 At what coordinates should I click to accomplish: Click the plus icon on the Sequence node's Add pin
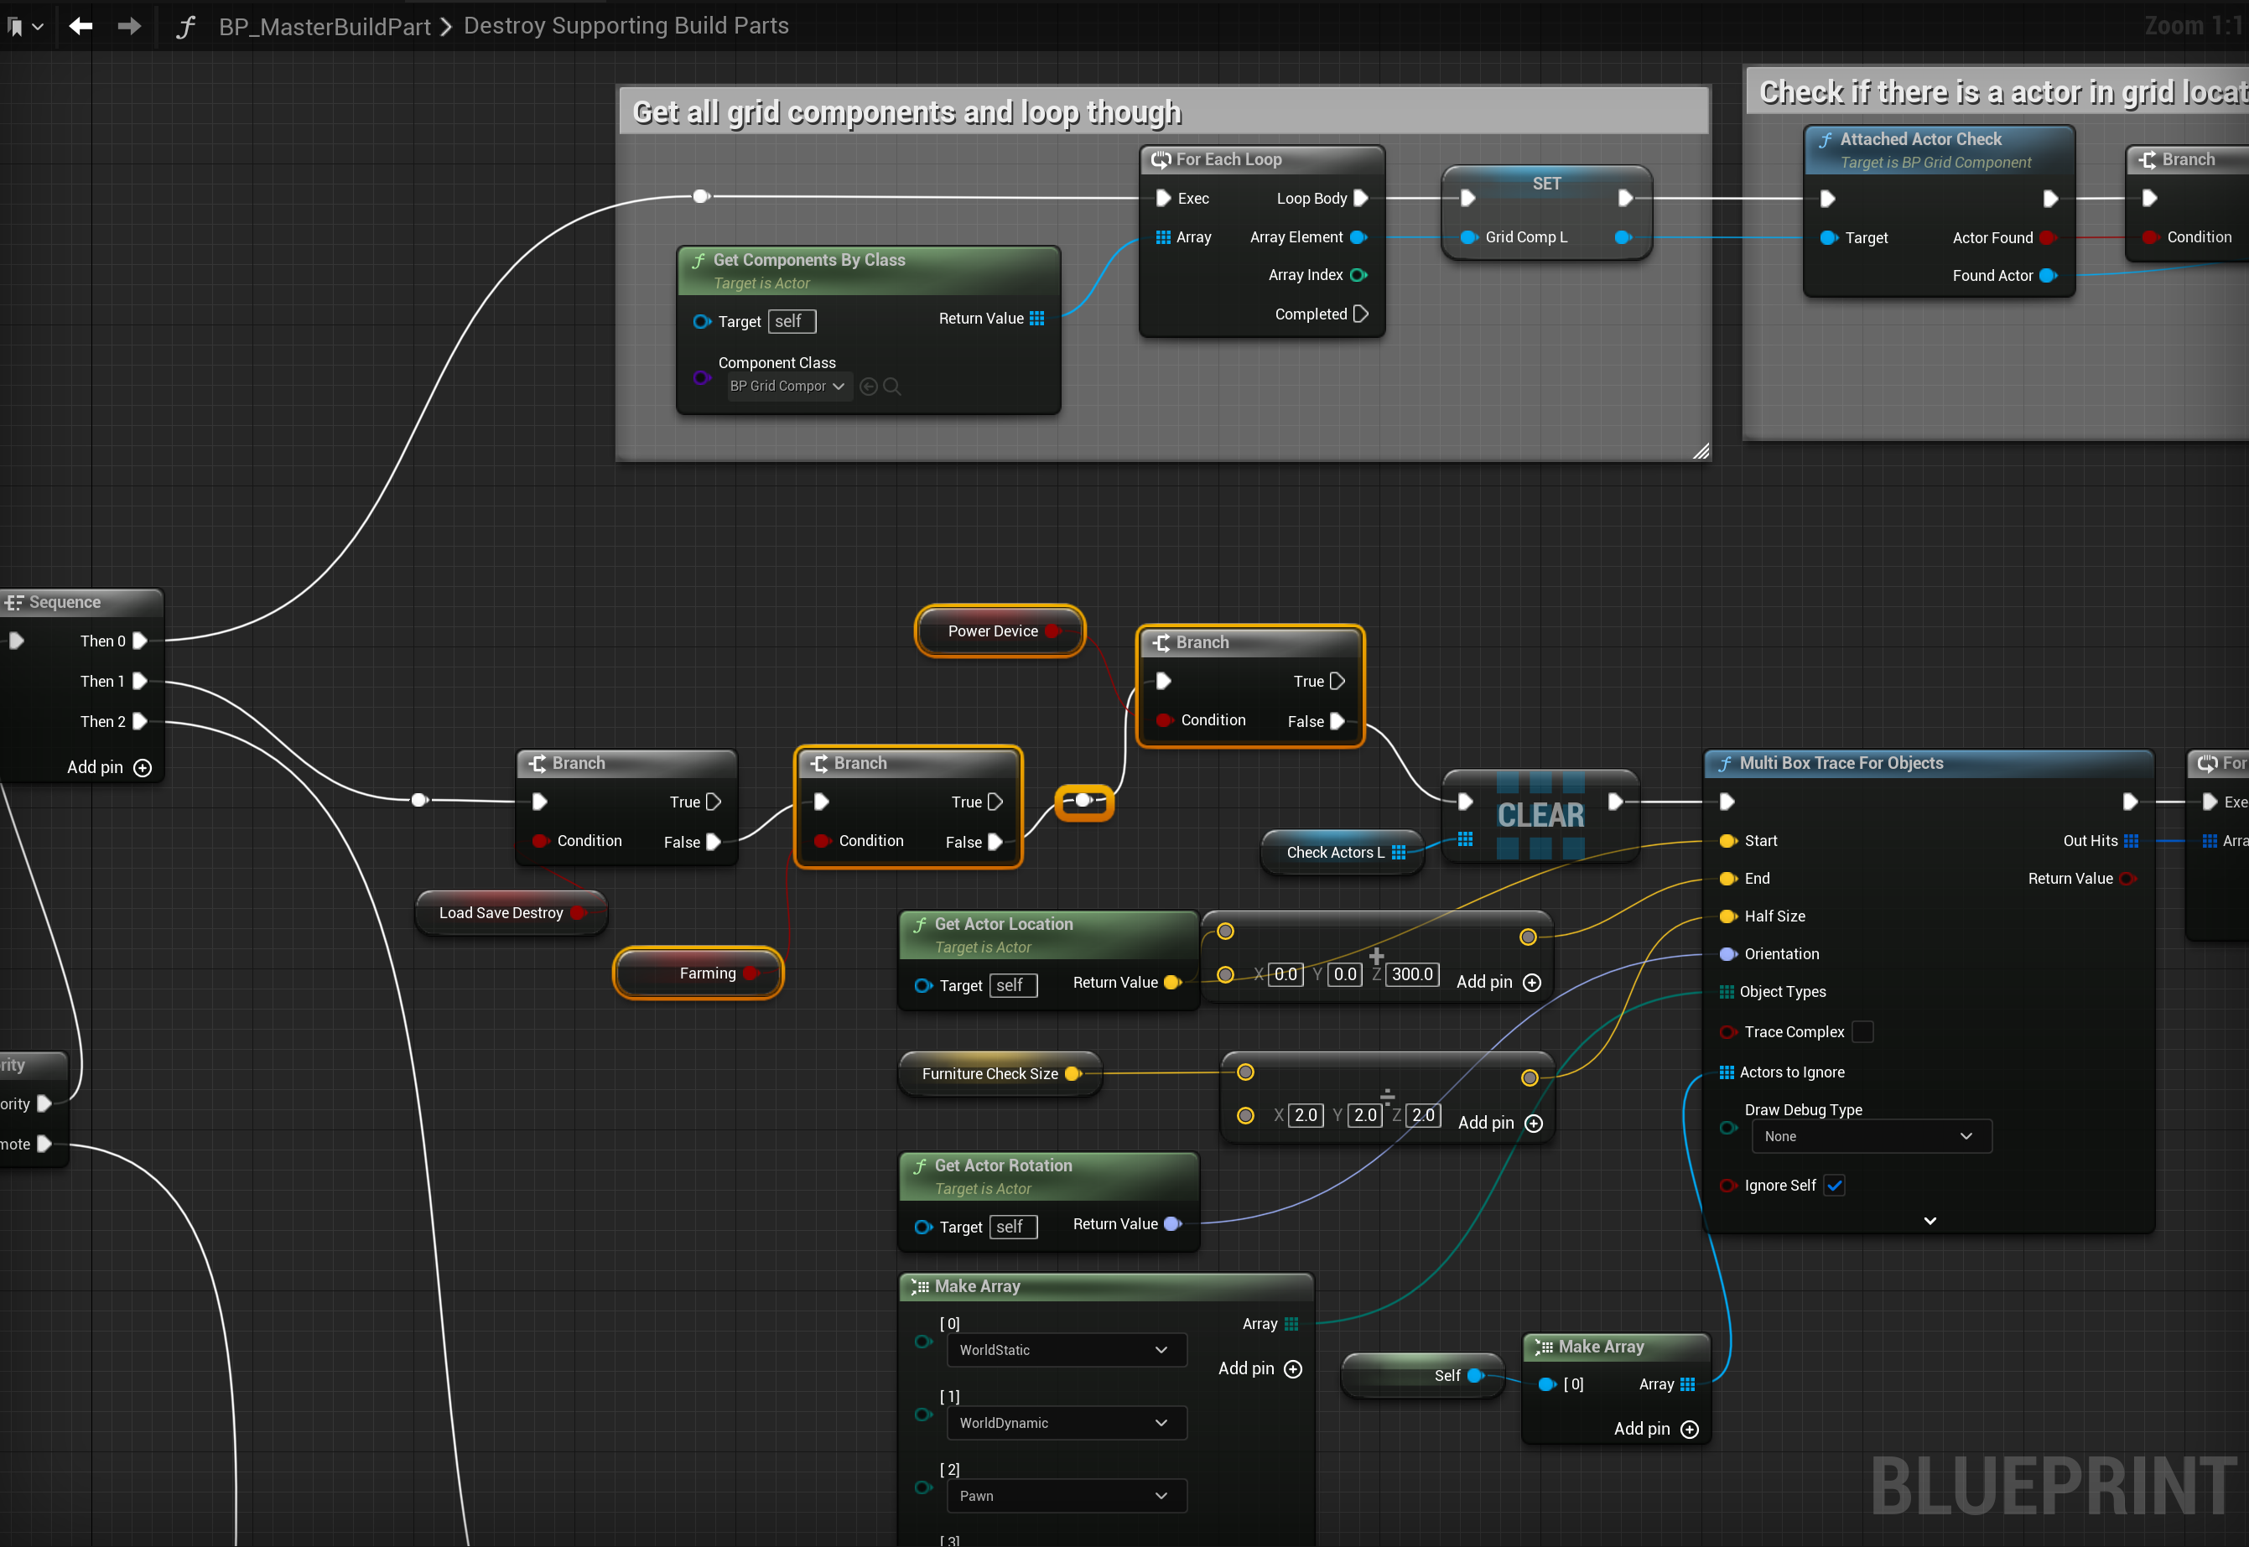point(143,768)
